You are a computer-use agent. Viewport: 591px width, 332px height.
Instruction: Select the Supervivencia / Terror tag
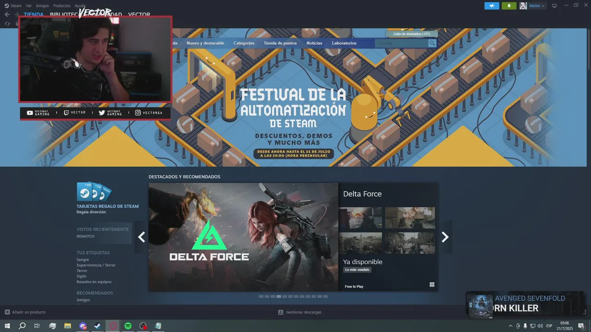click(96, 265)
